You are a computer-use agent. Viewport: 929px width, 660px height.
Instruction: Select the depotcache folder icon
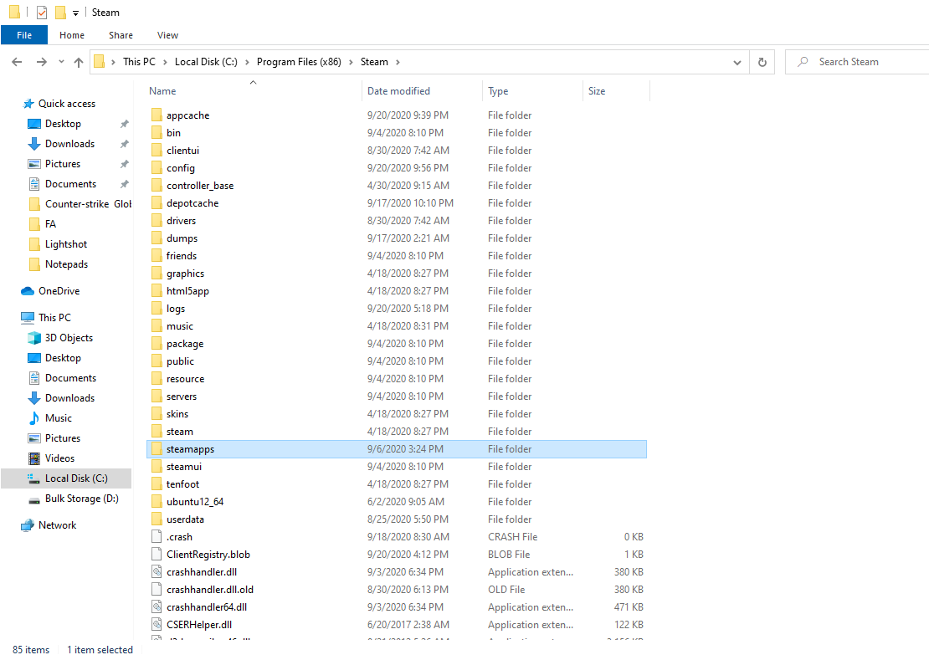point(157,203)
